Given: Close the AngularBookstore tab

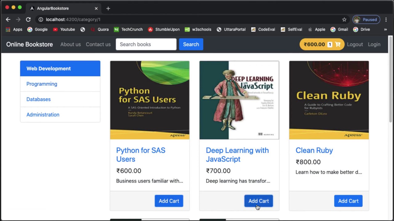Looking at the screenshot, I should (x=96, y=8).
